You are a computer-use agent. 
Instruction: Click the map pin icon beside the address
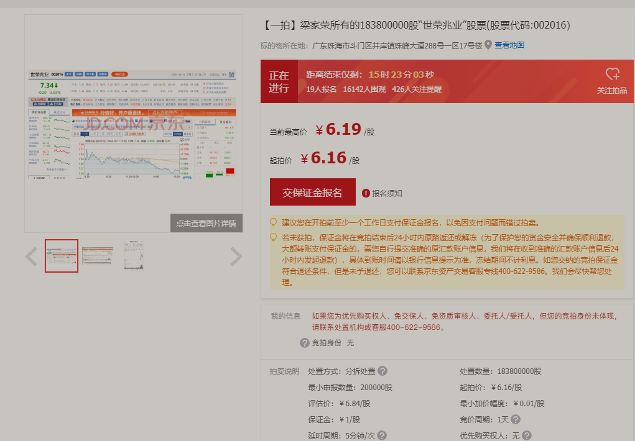(488, 45)
